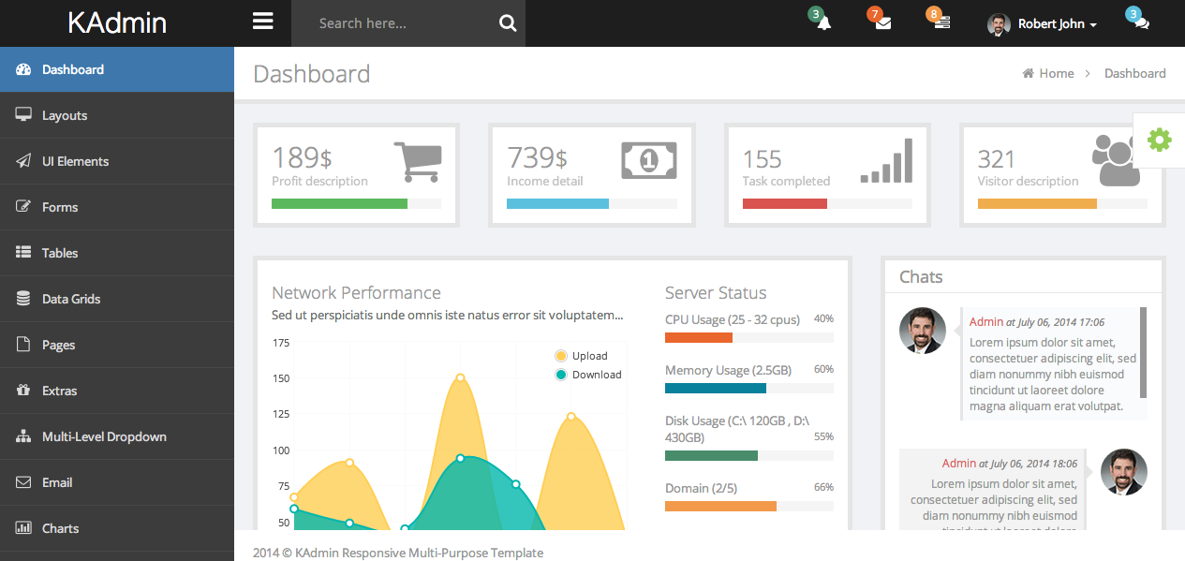Expand Extras in the sidebar

[x=117, y=391]
